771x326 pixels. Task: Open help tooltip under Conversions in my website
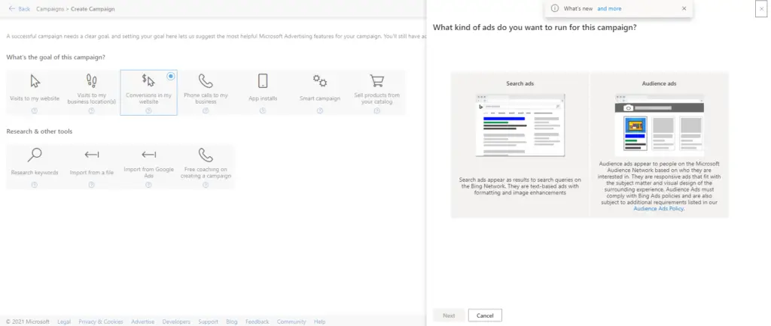pyautogui.click(x=148, y=110)
